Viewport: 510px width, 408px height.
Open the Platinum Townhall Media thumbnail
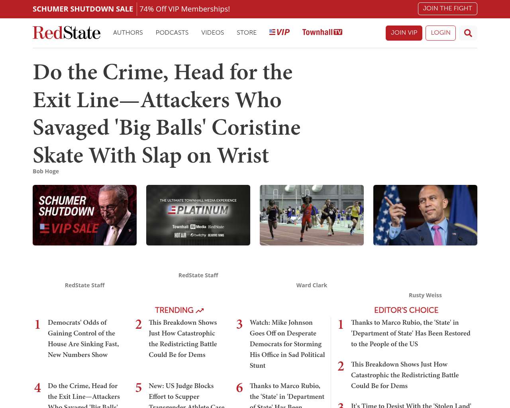198,215
